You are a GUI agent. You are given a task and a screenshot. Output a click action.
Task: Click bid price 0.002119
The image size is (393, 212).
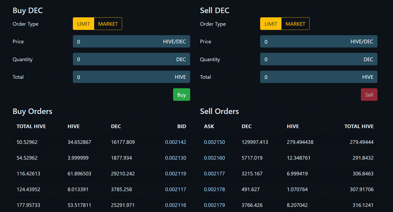(176, 174)
